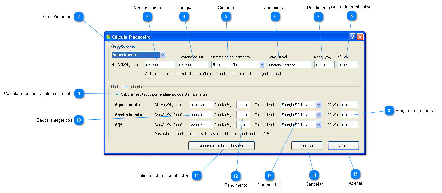
Task: Click callout badge 15 near Aceitar
Action: click(x=355, y=174)
